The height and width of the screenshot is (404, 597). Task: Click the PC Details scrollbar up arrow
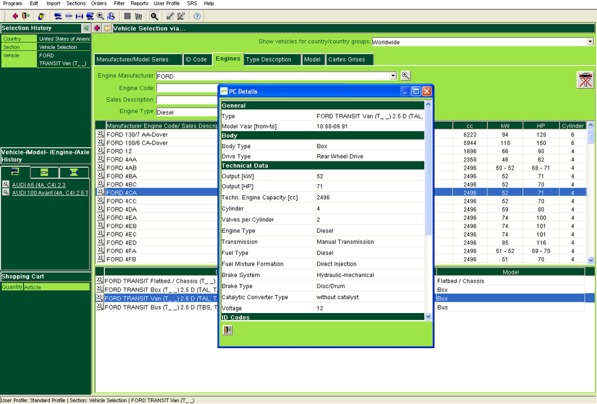point(429,104)
